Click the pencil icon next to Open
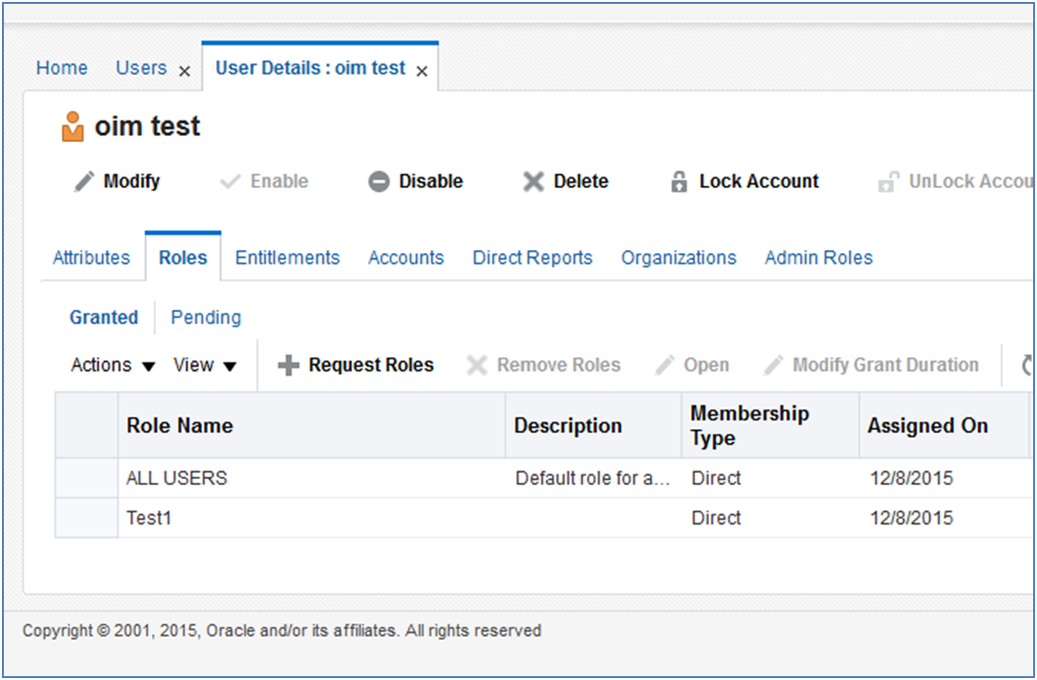 pyautogui.click(x=665, y=365)
